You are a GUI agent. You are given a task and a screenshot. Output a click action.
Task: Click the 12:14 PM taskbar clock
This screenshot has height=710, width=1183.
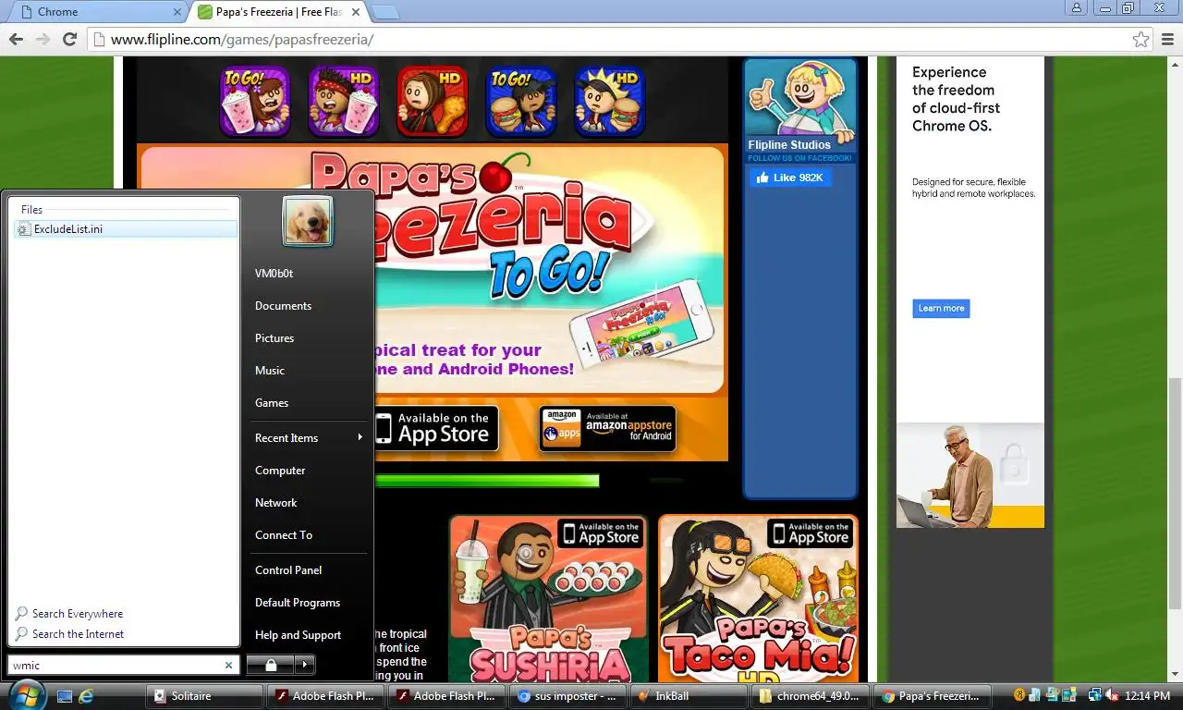(x=1148, y=696)
